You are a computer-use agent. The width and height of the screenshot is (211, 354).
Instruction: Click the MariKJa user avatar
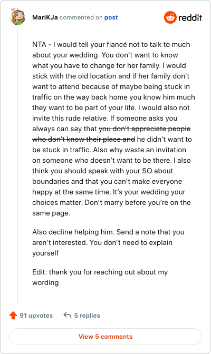(17, 17)
